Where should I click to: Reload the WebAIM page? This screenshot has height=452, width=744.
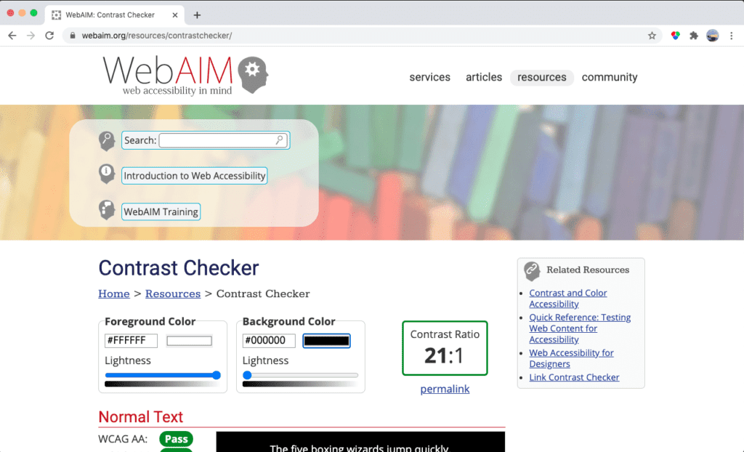(x=49, y=36)
